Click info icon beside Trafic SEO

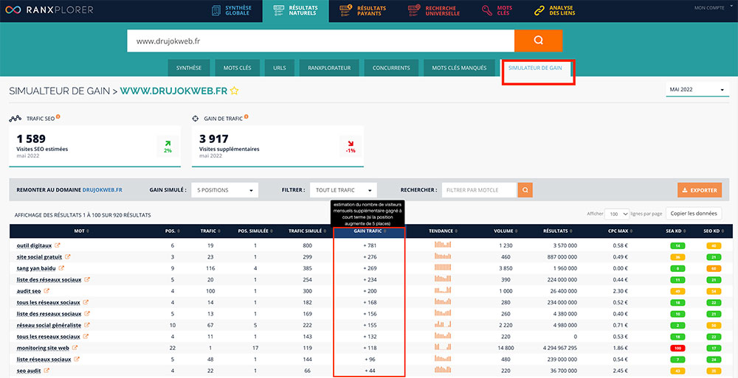(x=58, y=116)
